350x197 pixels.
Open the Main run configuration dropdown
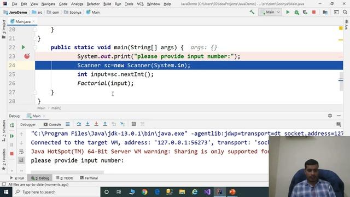pos(270,12)
